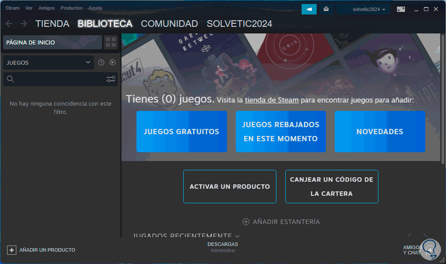Close the Steam window
The image size is (446, 264).
[436, 9]
